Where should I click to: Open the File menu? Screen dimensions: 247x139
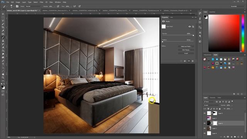(x=8, y=2)
